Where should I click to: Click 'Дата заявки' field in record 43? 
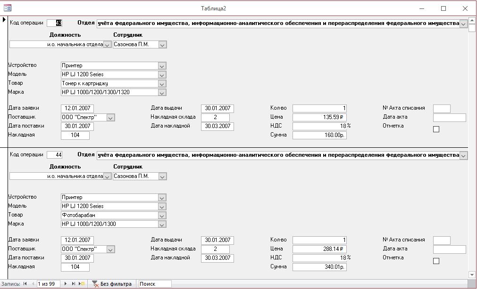(77, 108)
